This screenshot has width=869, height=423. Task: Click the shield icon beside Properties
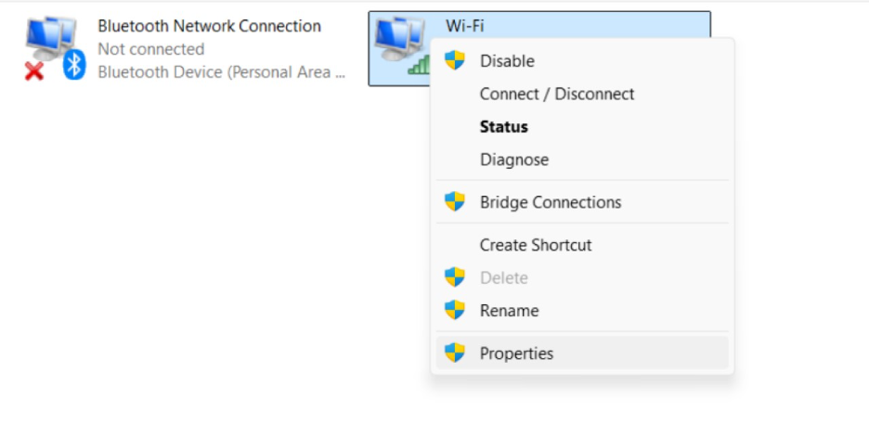click(x=454, y=353)
